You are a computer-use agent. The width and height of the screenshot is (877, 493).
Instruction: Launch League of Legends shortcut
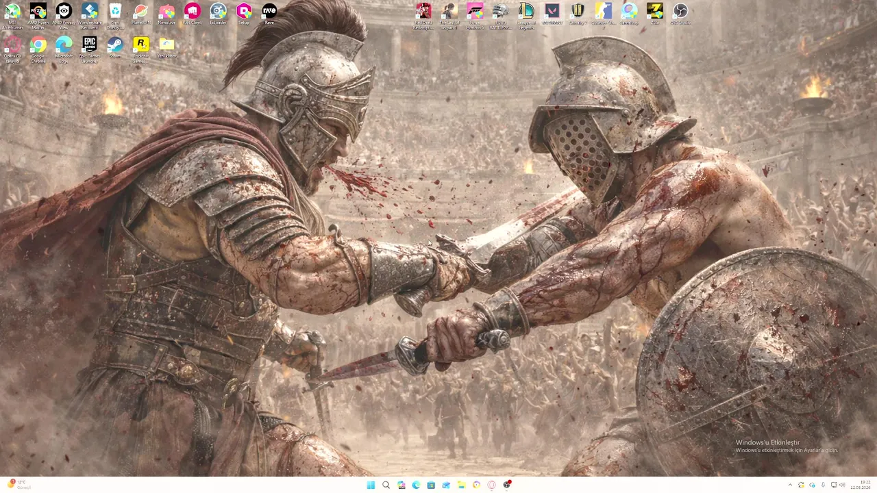click(x=526, y=16)
